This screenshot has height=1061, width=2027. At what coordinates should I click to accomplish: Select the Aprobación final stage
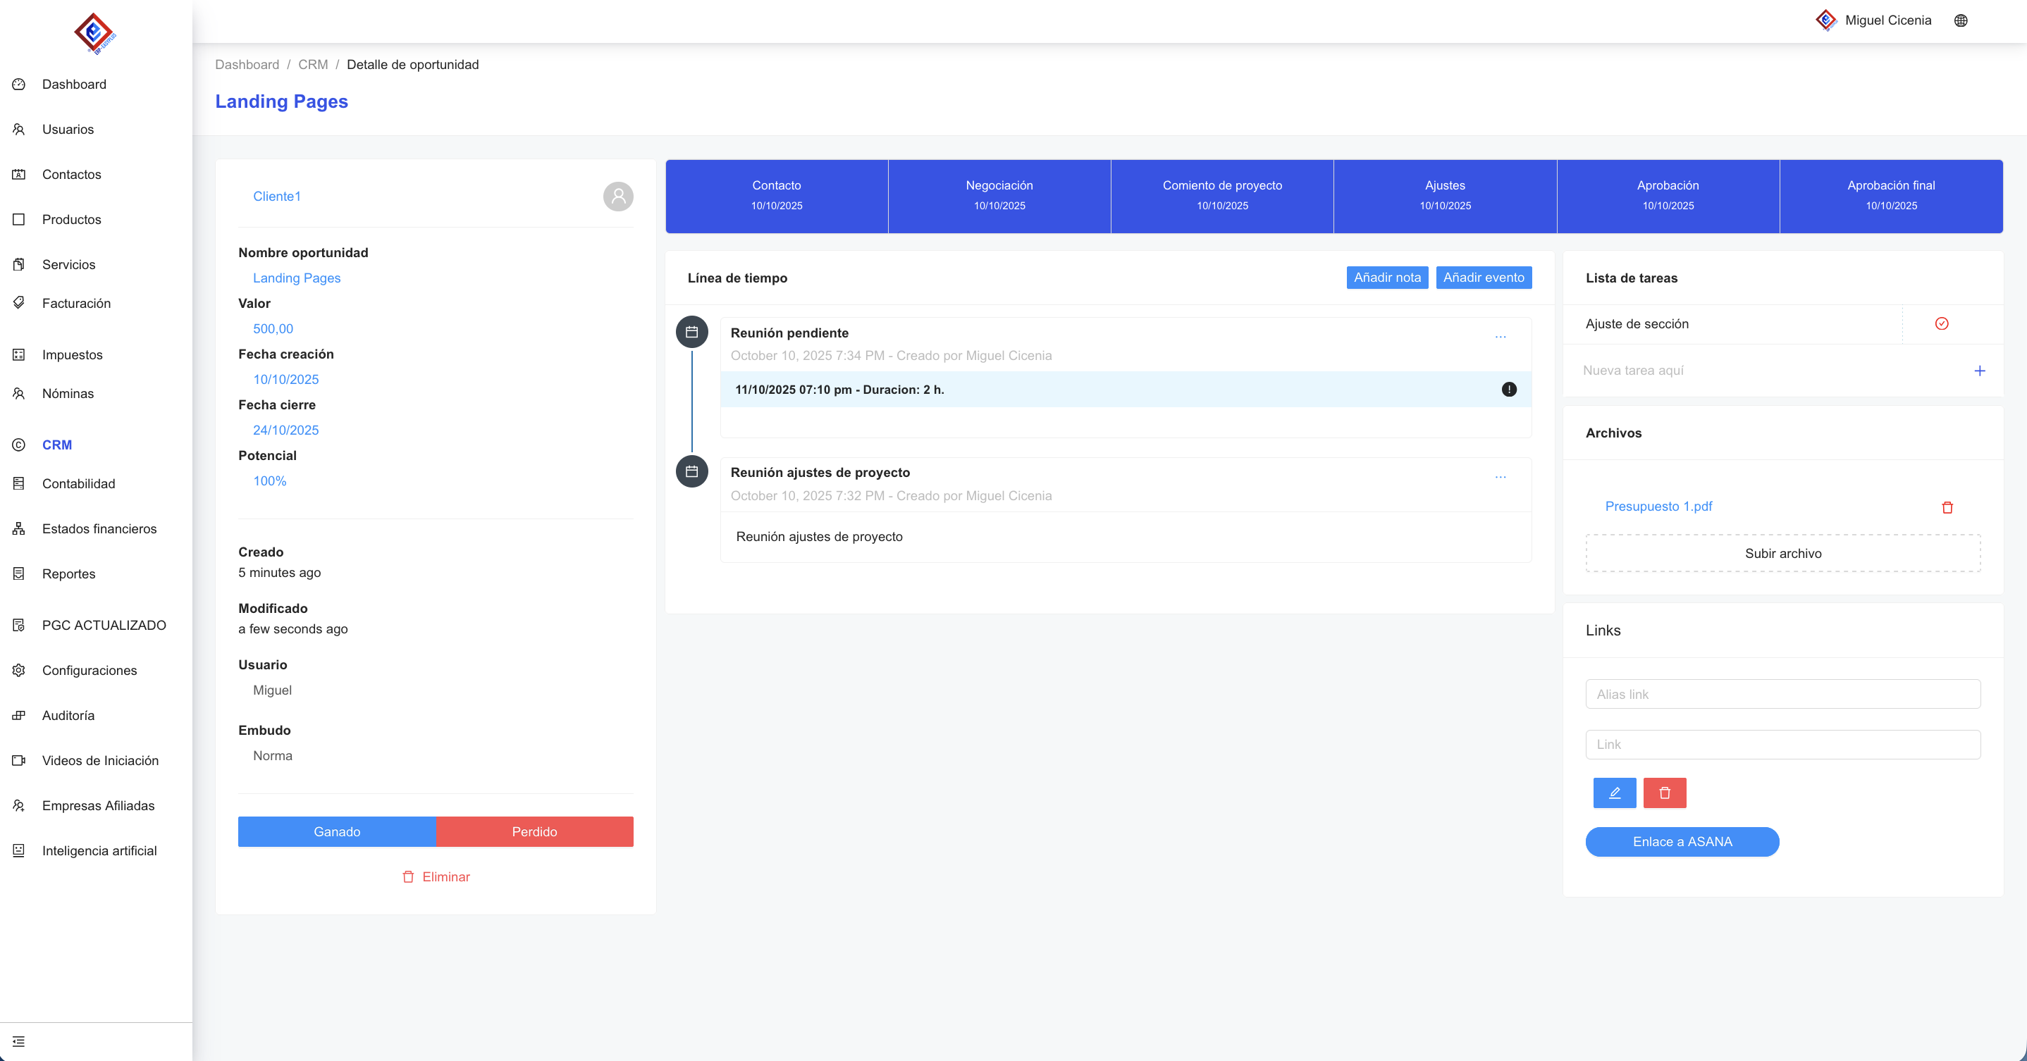1890,195
